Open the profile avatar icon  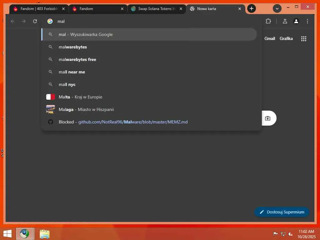click(296, 21)
